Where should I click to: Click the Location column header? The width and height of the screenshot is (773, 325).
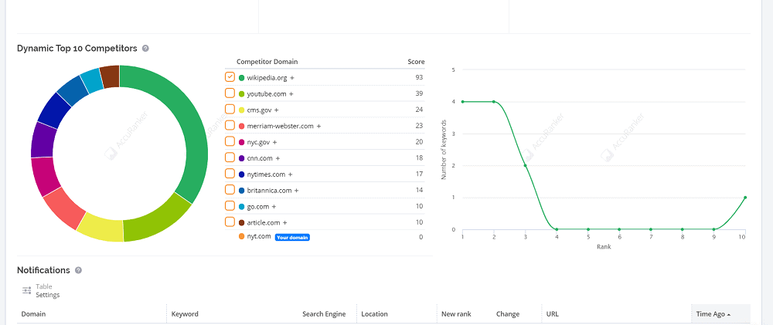375,314
